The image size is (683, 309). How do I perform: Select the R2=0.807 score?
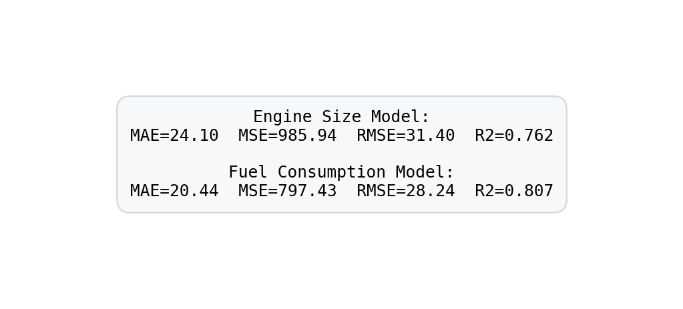[x=514, y=192]
